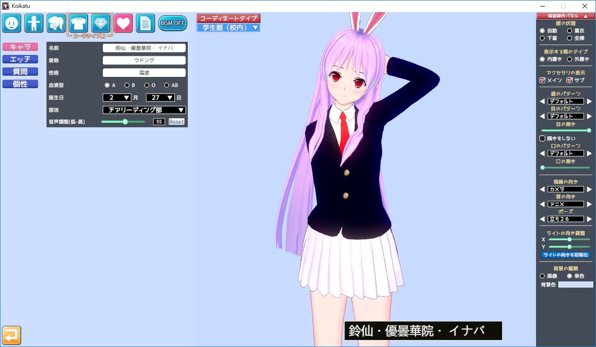
Task: Set clothing state to 自動
Action: (x=542, y=31)
